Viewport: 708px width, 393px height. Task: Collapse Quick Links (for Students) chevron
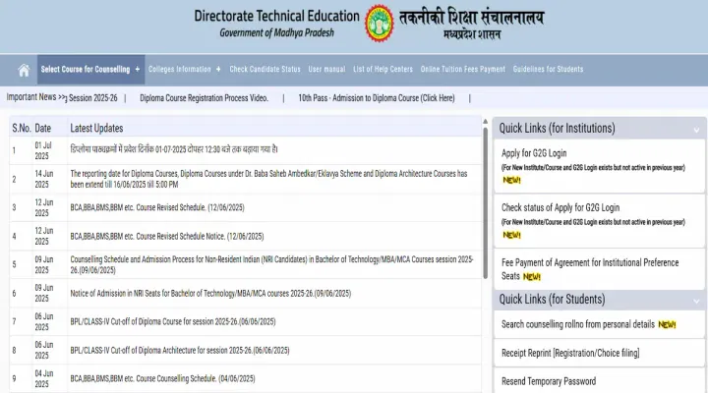696,301
